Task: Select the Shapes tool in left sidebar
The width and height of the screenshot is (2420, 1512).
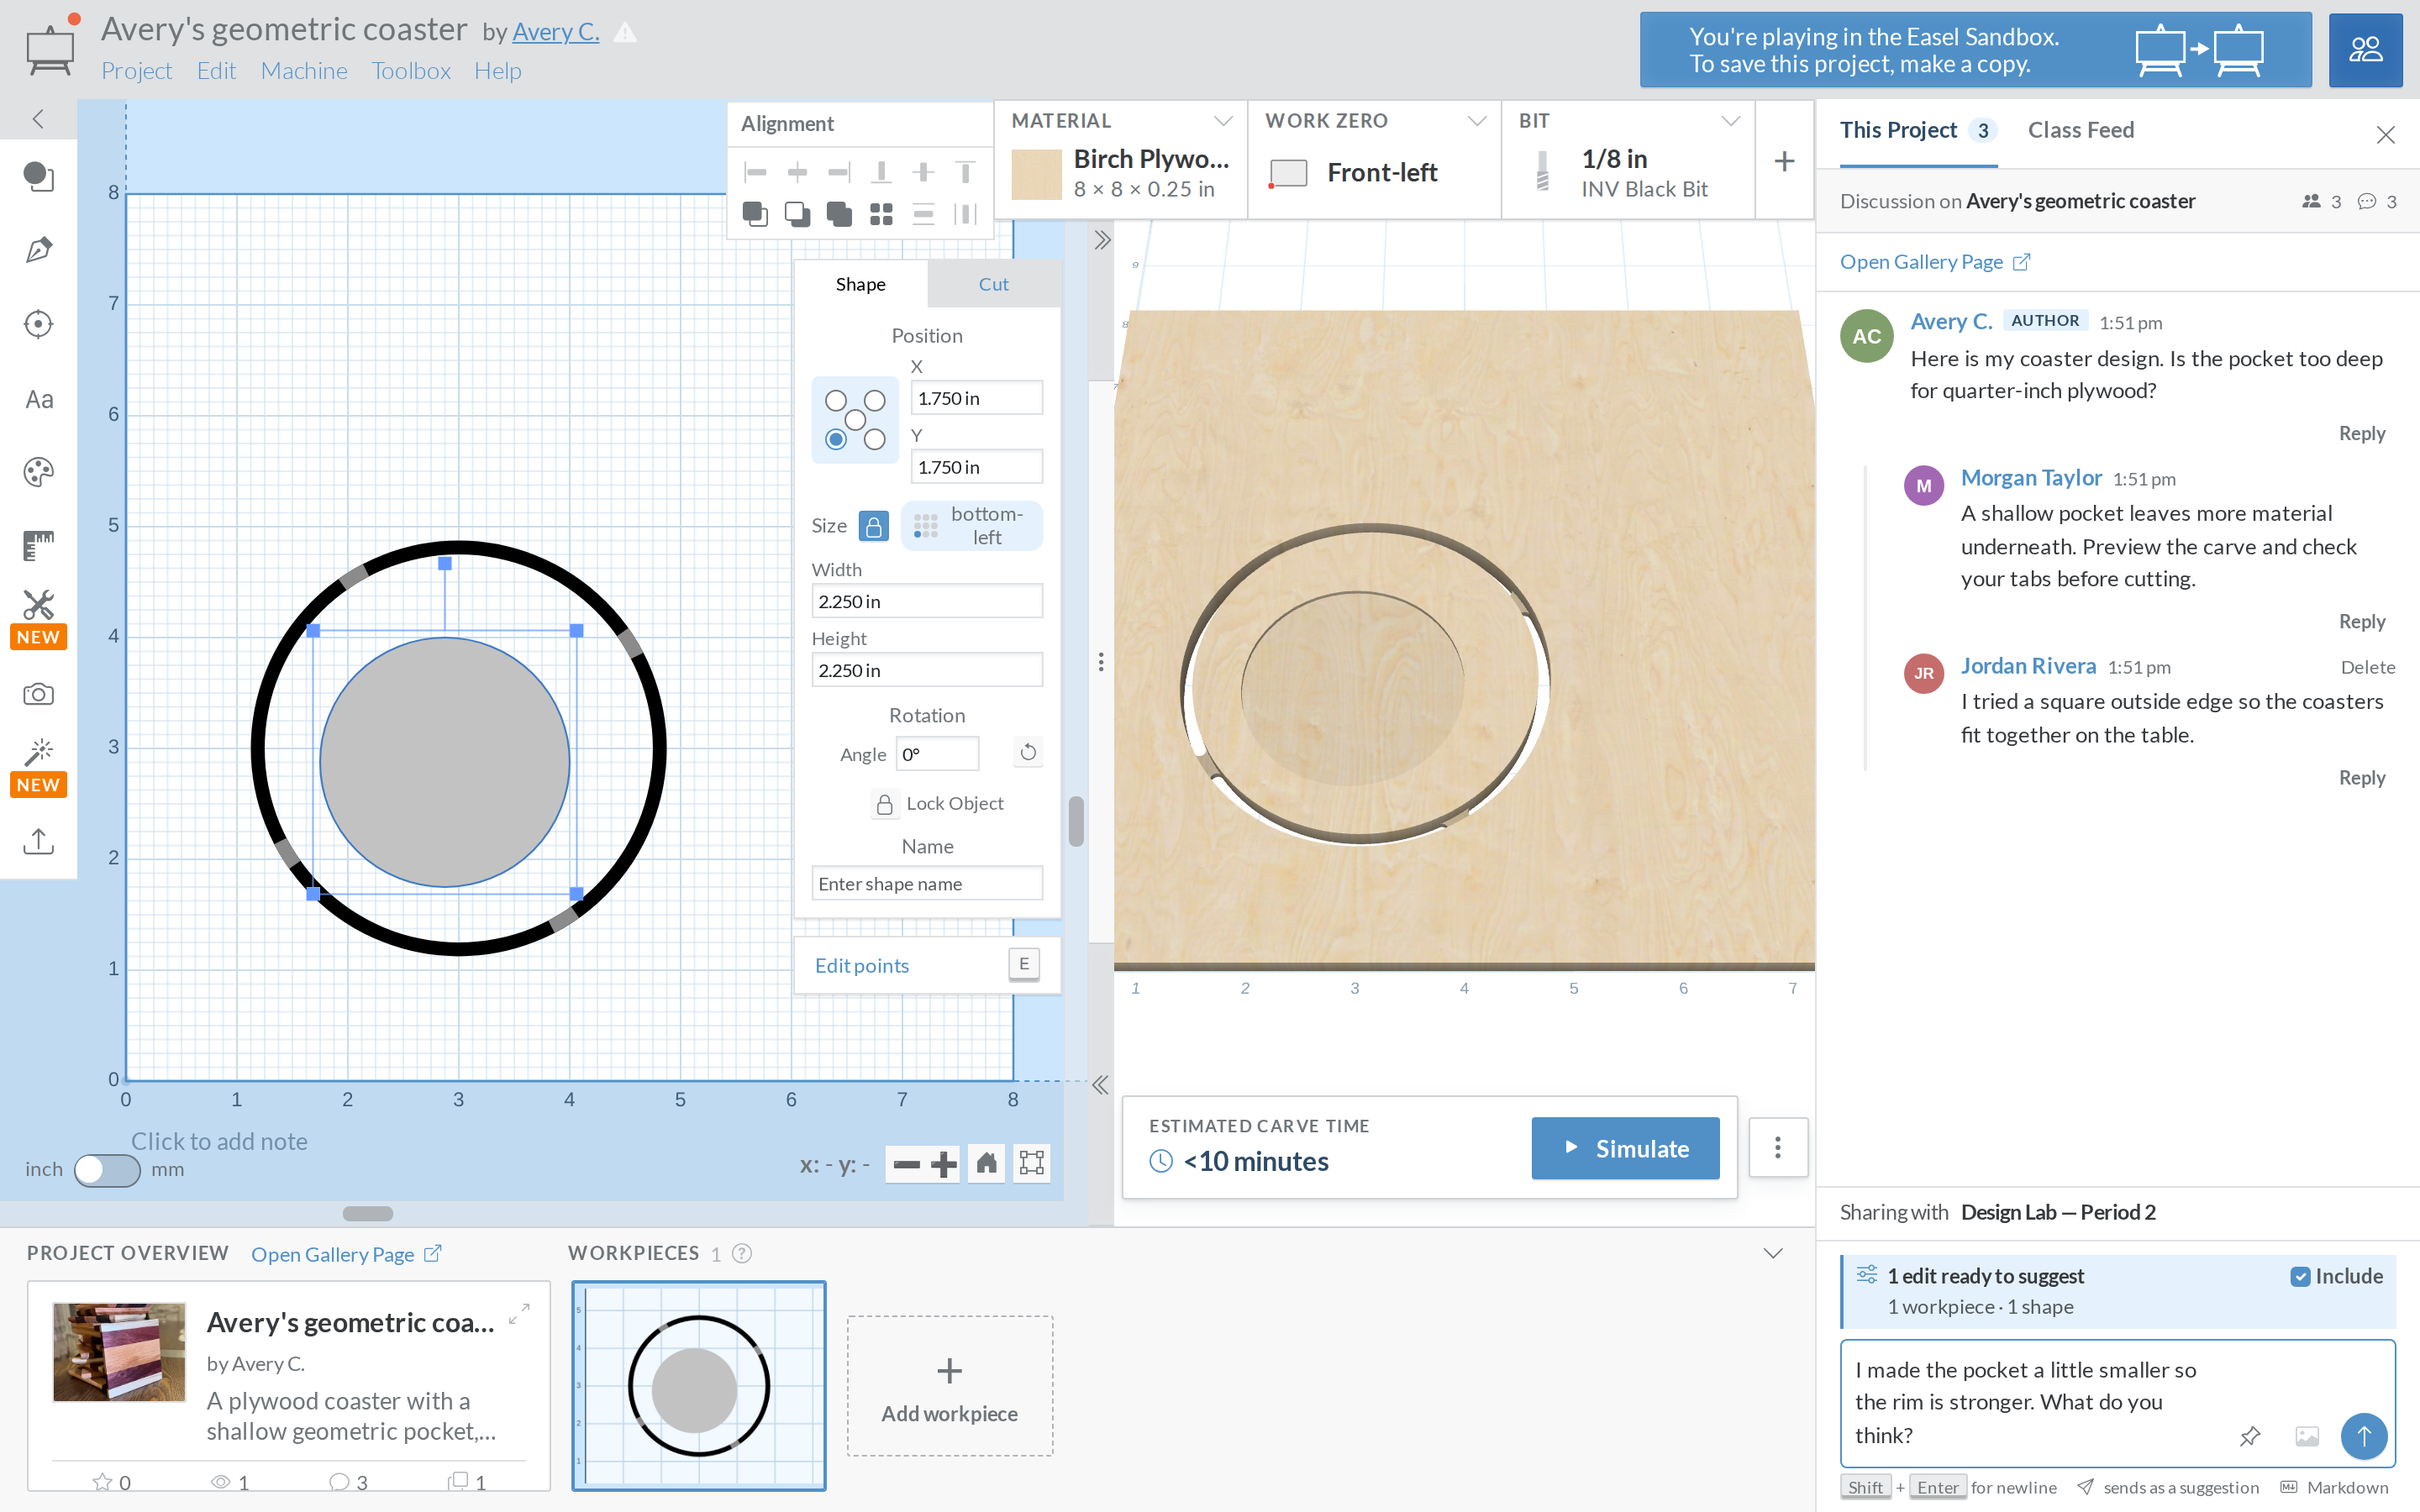Action: pos(38,177)
